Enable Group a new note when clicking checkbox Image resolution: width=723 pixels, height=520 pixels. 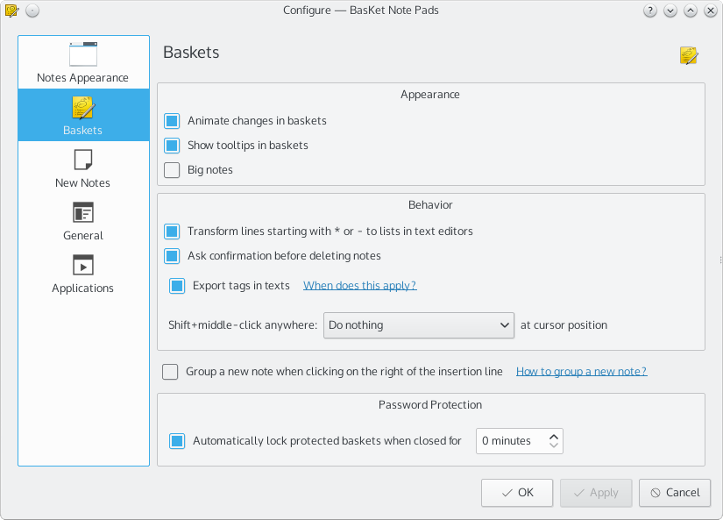click(x=170, y=372)
